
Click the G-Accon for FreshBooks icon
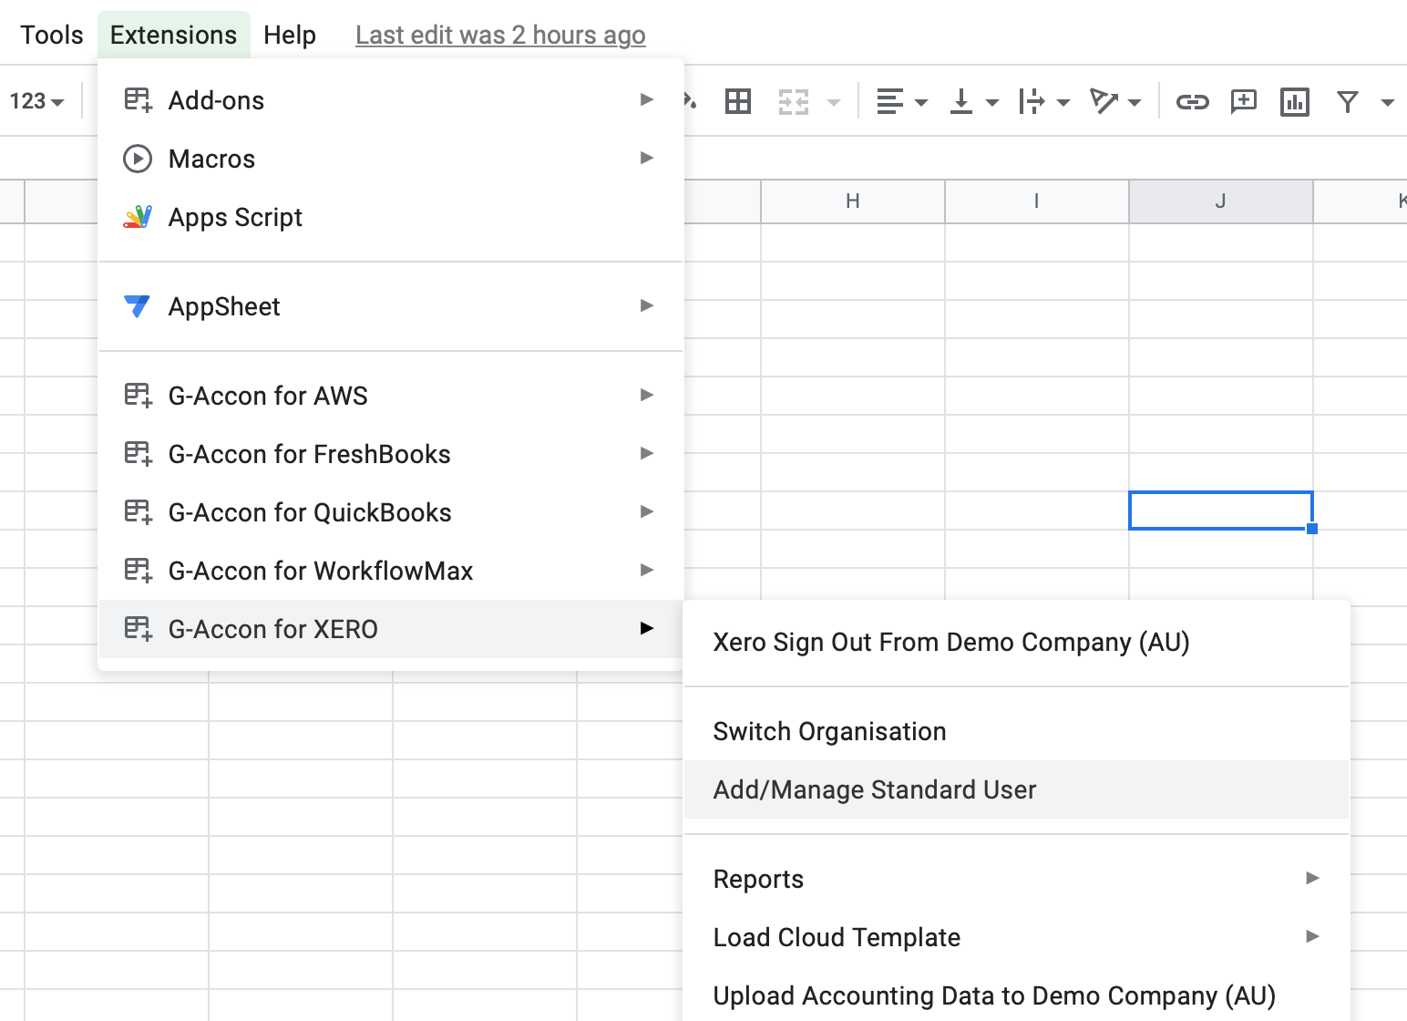click(138, 454)
